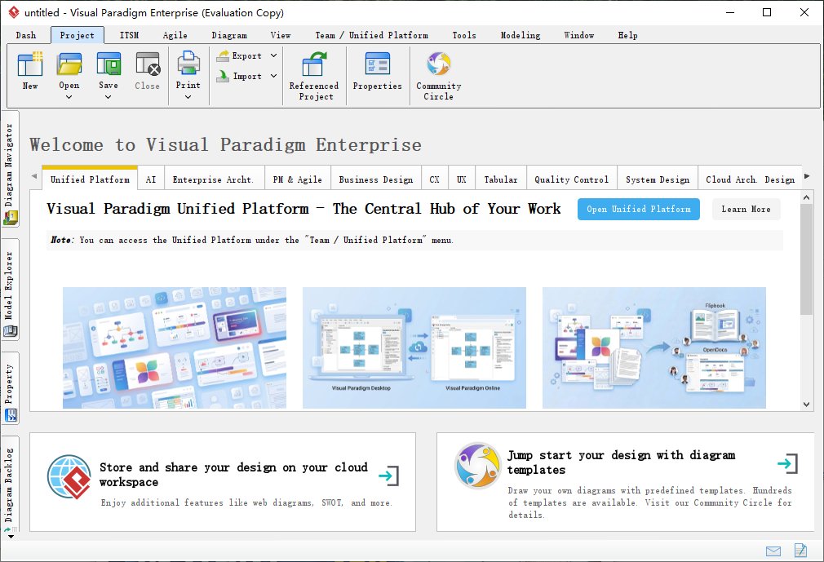
Task: Click the note document icon in status bar
Action: click(x=800, y=551)
